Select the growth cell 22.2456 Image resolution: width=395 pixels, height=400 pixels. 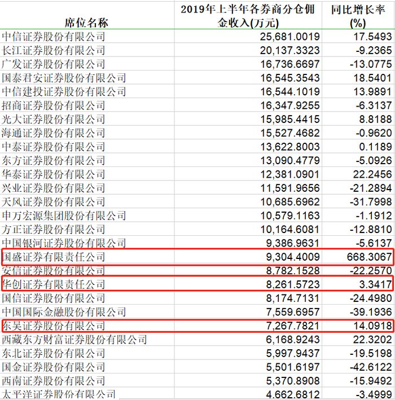[x=372, y=174]
